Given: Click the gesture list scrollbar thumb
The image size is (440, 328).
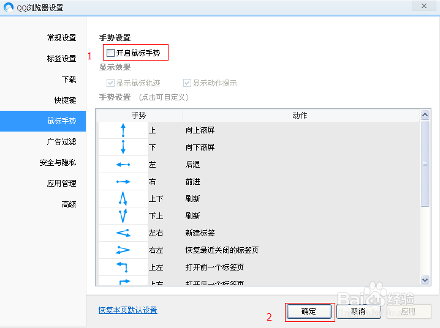Looking at the screenshot, I should click(425, 163).
